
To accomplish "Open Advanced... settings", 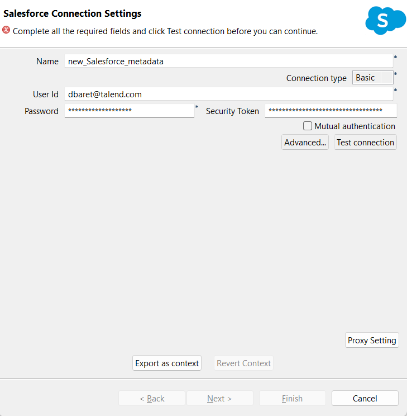I will pos(305,142).
